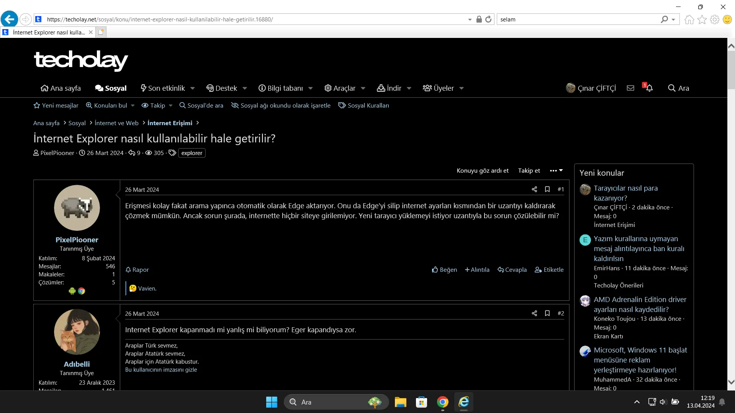Open favorites star icon in browser toolbar
735x413 pixels.
[702, 20]
